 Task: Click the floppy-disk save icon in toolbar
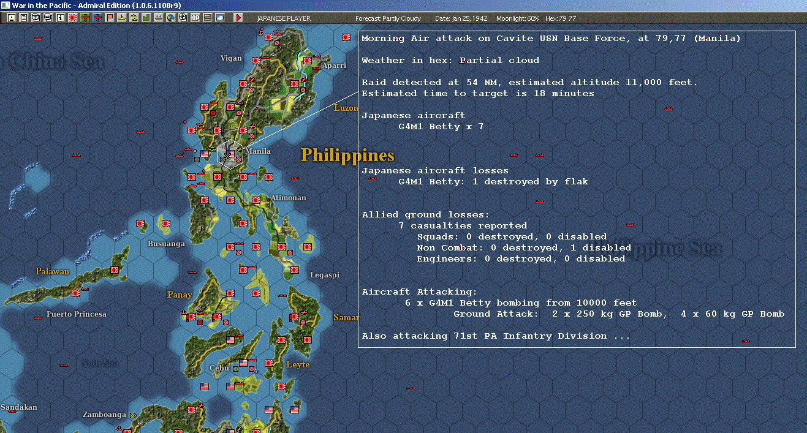(x=11, y=18)
